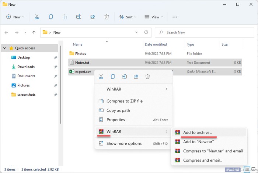Image resolution: width=258 pixels, height=173 pixels.
Task: Collapse the Quick access tree section
Action: point(5,48)
